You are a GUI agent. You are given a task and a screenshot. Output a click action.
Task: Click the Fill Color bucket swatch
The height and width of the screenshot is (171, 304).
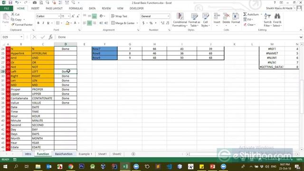(67, 23)
